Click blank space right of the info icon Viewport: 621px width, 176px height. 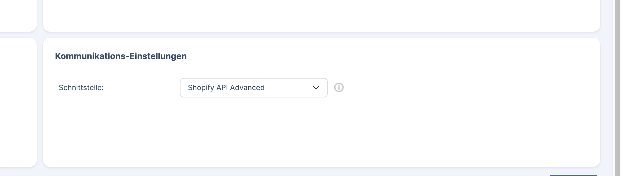point(471,88)
